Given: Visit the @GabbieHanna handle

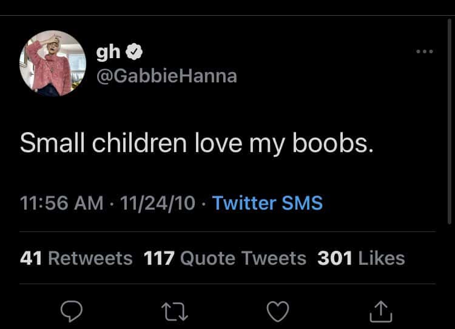Looking at the screenshot, I should pyautogui.click(x=167, y=76).
